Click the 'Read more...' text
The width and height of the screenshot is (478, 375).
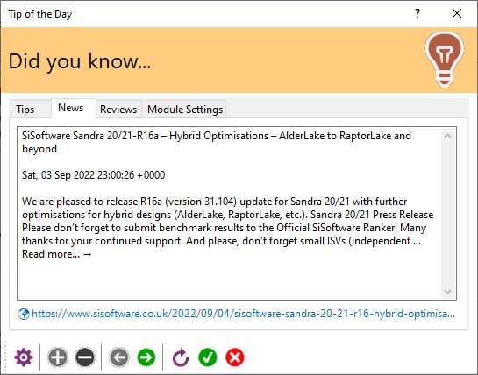[51, 254]
